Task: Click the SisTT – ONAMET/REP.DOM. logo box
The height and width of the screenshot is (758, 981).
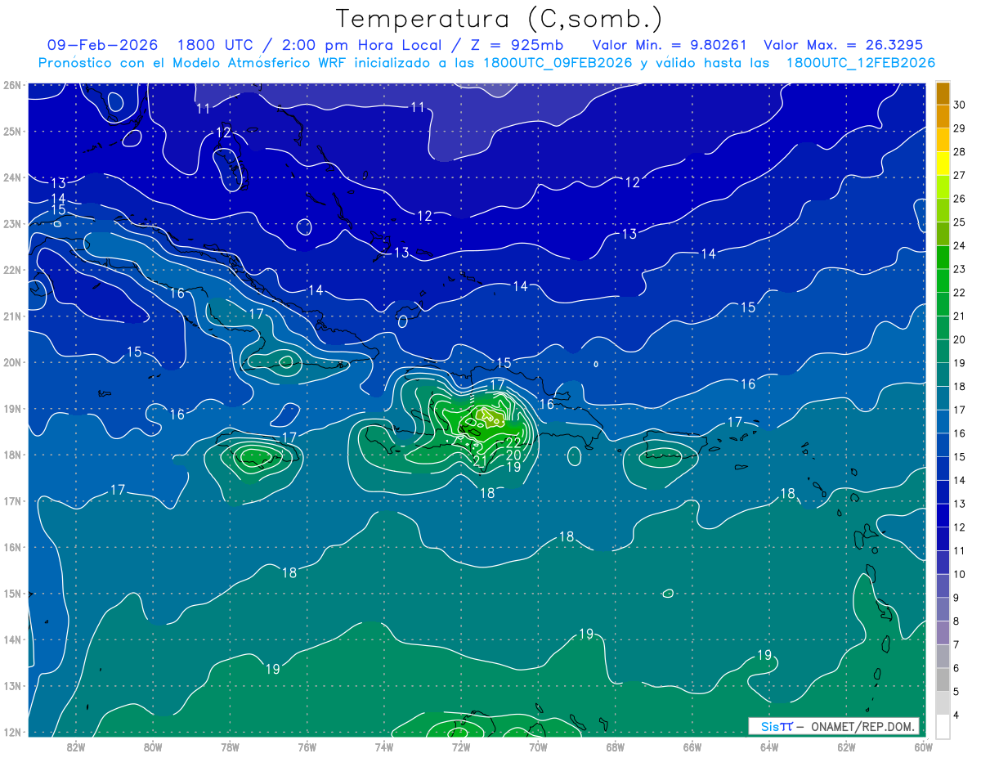Action: coord(833,726)
